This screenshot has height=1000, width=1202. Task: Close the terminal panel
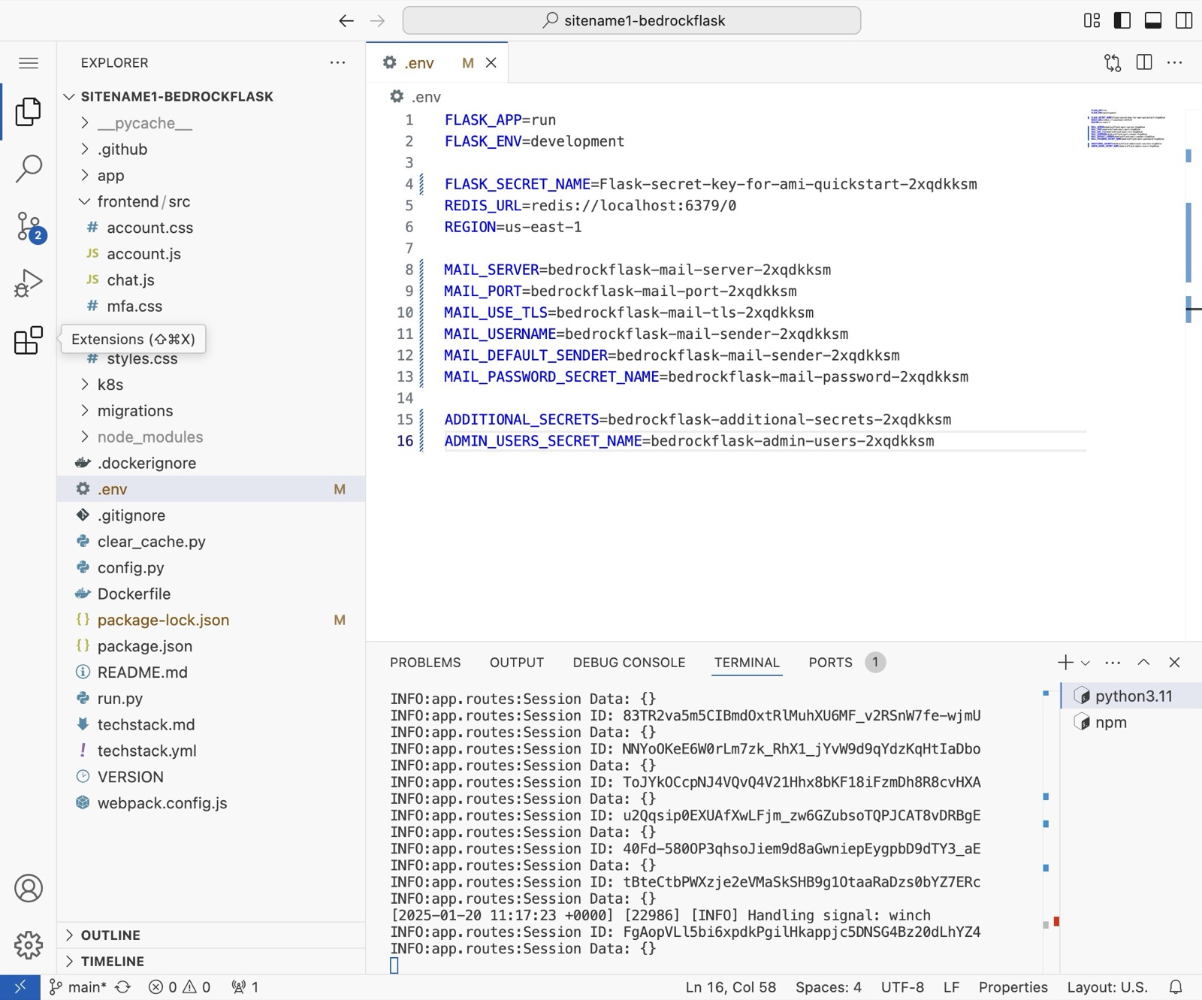tap(1175, 662)
